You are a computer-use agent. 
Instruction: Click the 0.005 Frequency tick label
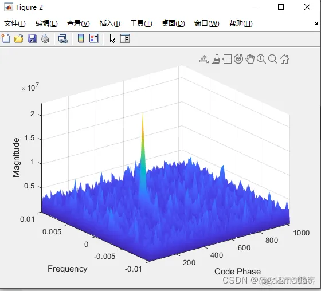52,232
